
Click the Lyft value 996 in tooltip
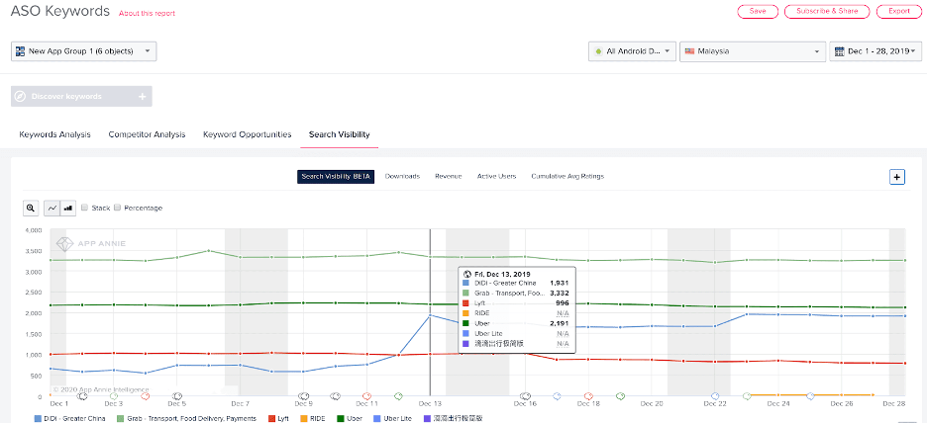(x=563, y=303)
